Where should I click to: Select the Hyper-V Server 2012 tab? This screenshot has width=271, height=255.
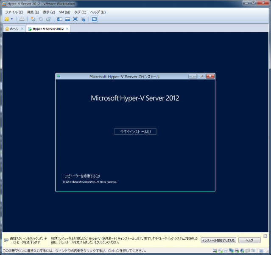click(48, 29)
